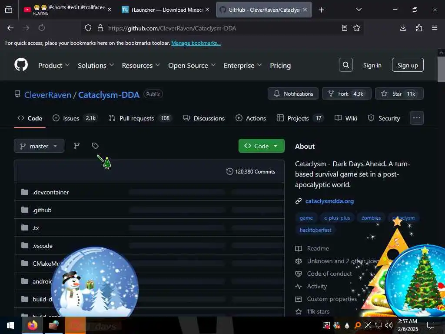The width and height of the screenshot is (445, 334).
Task: Open the Firefox extensions puzzle icon
Action: point(419,28)
